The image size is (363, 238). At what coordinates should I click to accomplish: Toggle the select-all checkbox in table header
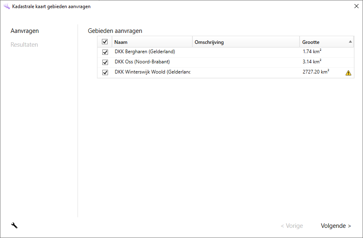coord(105,42)
